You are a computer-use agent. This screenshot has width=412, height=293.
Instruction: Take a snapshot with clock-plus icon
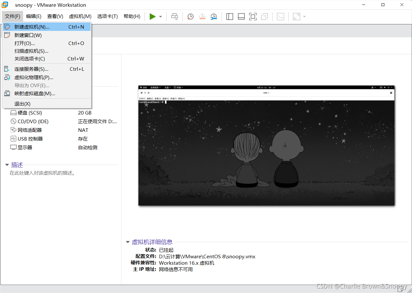[x=190, y=16]
